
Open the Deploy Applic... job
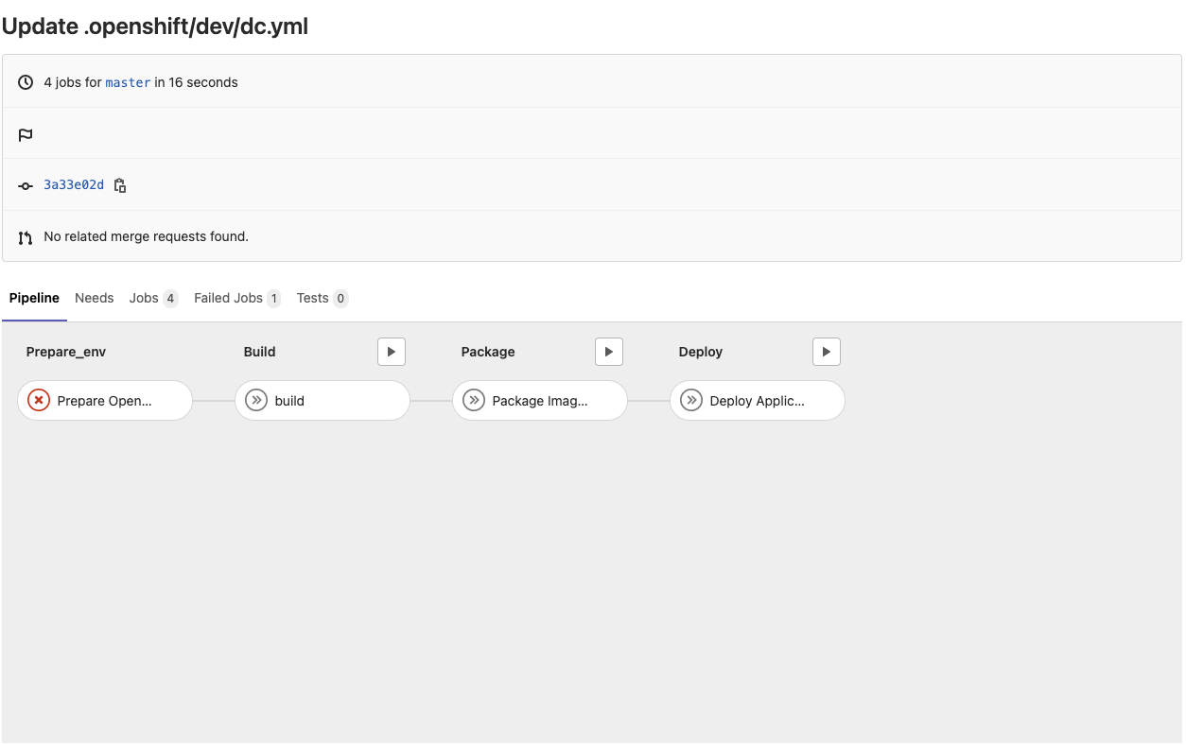point(758,401)
